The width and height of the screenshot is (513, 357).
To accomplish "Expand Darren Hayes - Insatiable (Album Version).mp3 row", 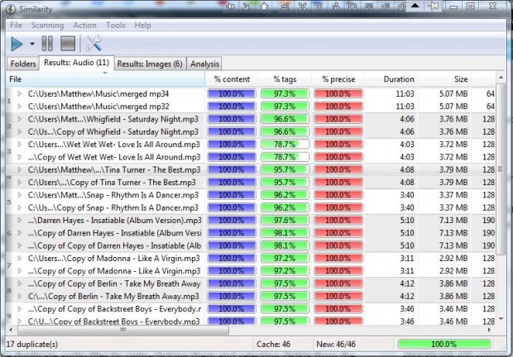I will click(19, 220).
